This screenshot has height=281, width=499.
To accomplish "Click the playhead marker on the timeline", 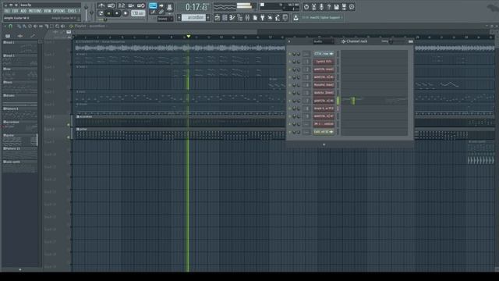I will (189, 37).
